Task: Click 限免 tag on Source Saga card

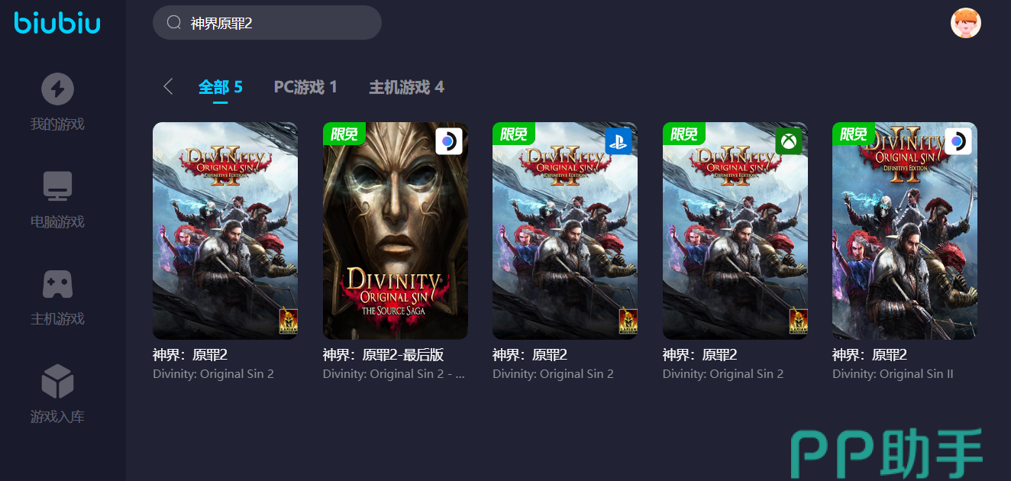Action: [x=344, y=134]
